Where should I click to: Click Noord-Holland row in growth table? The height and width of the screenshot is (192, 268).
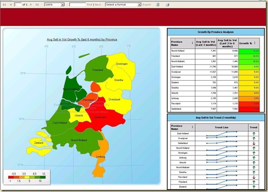(215, 51)
